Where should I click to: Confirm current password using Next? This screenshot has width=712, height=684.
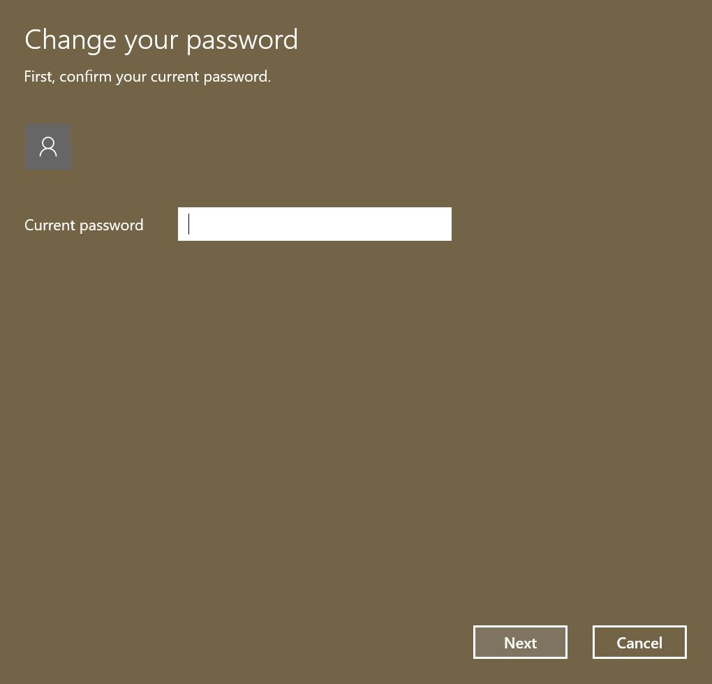520,642
